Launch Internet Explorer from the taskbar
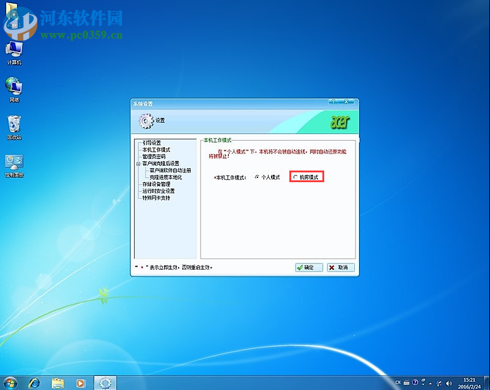Image resolution: width=490 pixels, height=390 pixels. 35,383
